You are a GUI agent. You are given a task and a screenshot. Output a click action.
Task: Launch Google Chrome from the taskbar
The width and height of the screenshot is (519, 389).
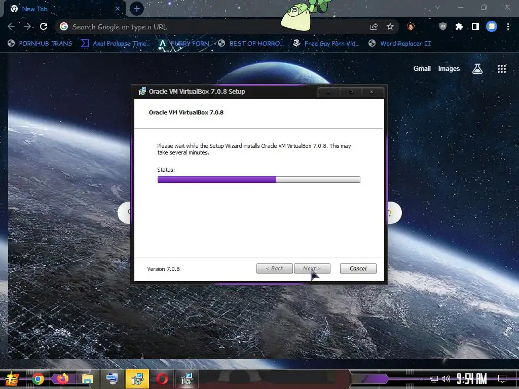38,379
